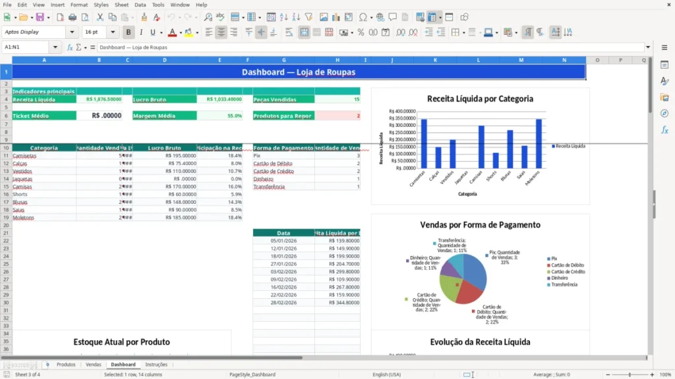The height and width of the screenshot is (379, 675).
Task: Open the font name dropdown
Action: click(x=72, y=32)
